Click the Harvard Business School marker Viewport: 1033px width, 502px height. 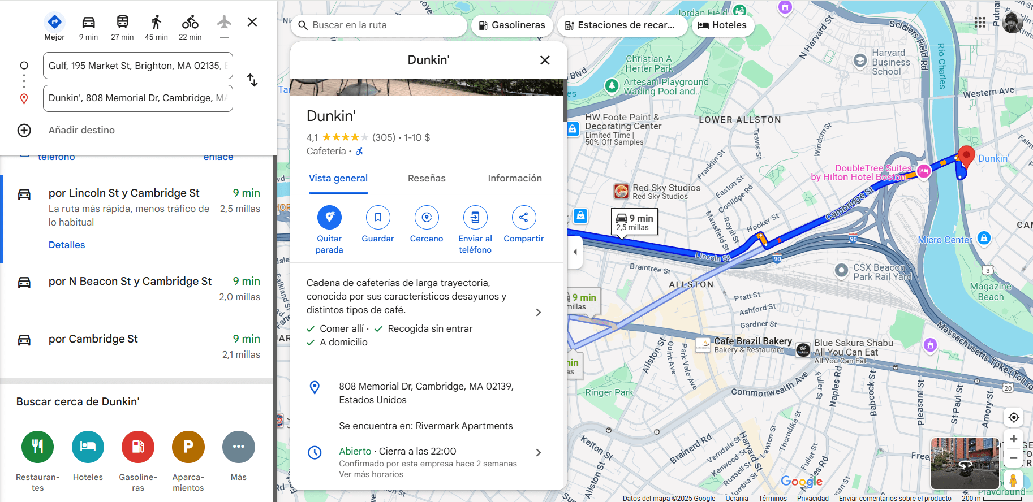click(x=860, y=60)
